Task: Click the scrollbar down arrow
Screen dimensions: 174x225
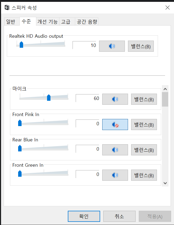Action: pyautogui.click(x=165, y=183)
